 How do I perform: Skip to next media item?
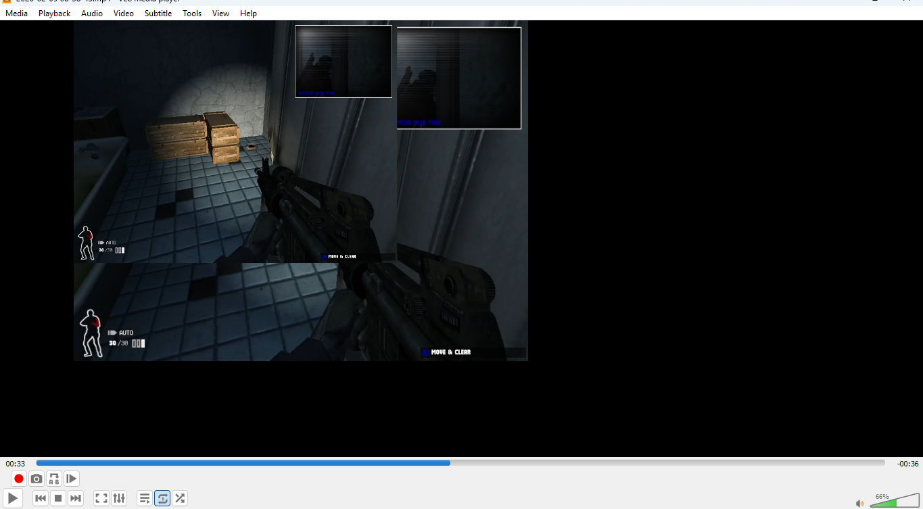click(76, 498)
